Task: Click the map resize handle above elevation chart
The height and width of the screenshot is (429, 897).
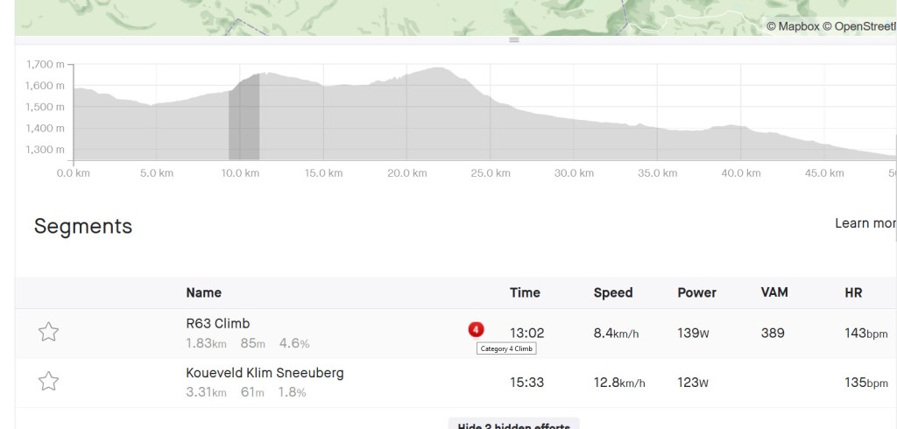Action: click(x=514, y=40)
